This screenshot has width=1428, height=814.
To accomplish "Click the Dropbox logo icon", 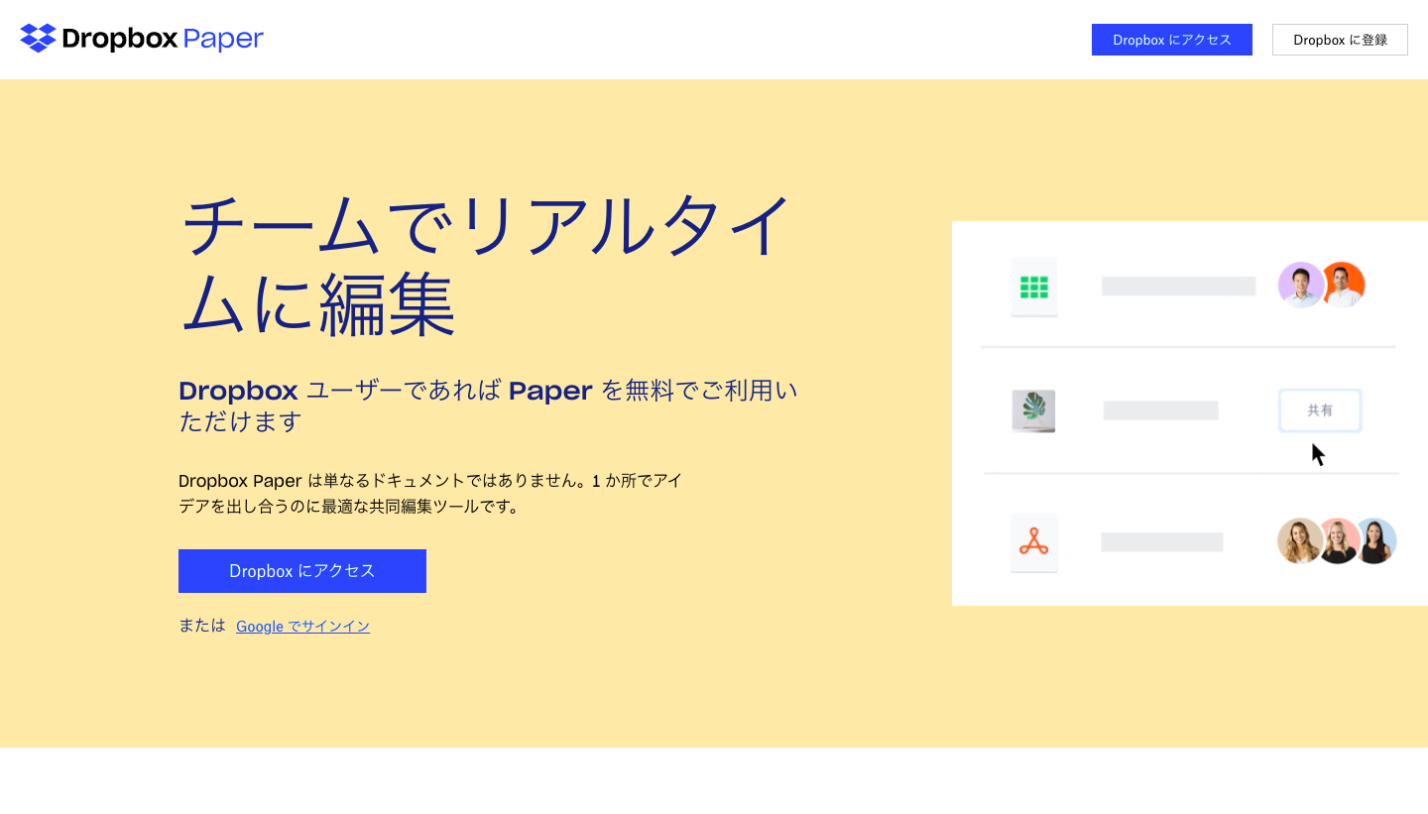I will click(x=37, y=39).
